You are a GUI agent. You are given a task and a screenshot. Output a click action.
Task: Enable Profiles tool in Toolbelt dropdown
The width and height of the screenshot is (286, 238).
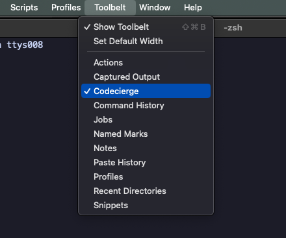pyautogui.click(x=146, y=177)
